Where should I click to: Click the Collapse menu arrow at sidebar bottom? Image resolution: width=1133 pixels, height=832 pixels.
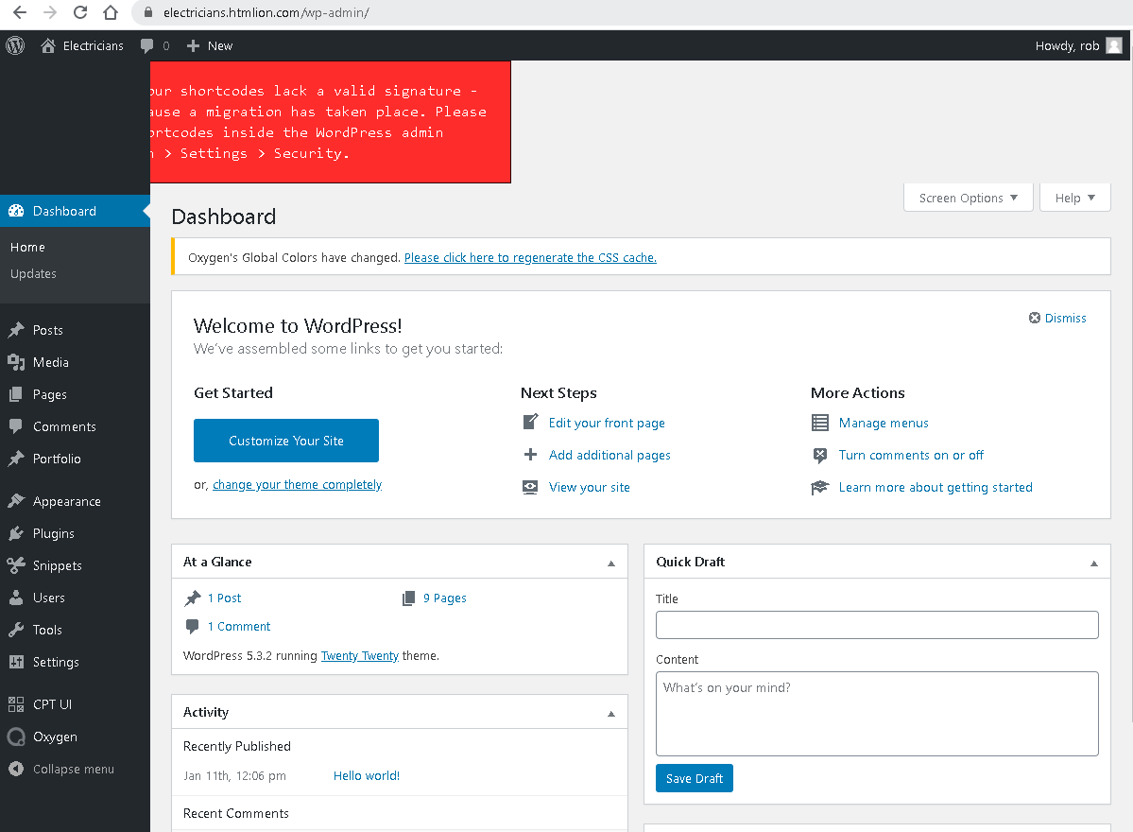click(x=15, y=769)
